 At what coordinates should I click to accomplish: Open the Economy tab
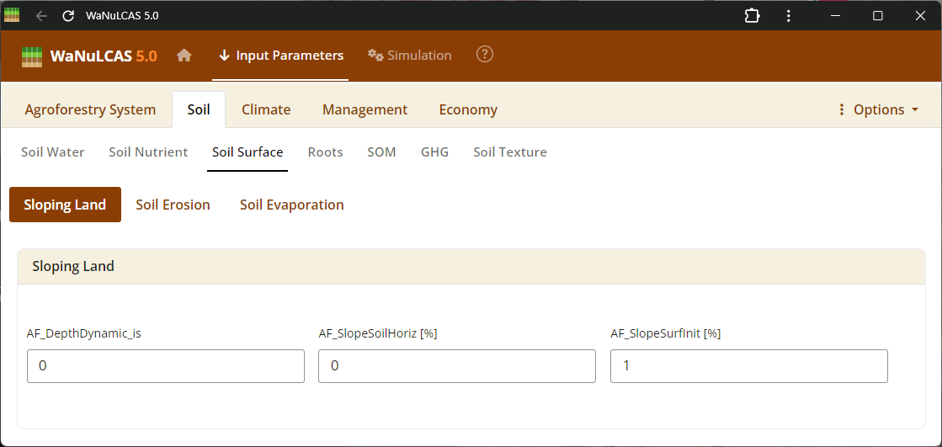click(468, 109)
